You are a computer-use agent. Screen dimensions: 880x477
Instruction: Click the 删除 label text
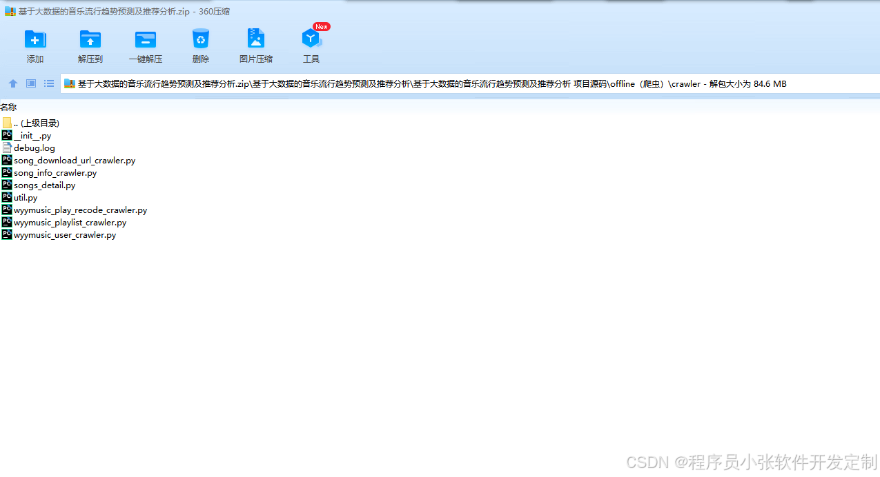pos(201,59)
